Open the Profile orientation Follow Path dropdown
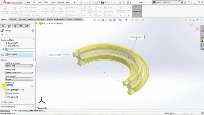The image size is (204, 115). coord(19,66)
